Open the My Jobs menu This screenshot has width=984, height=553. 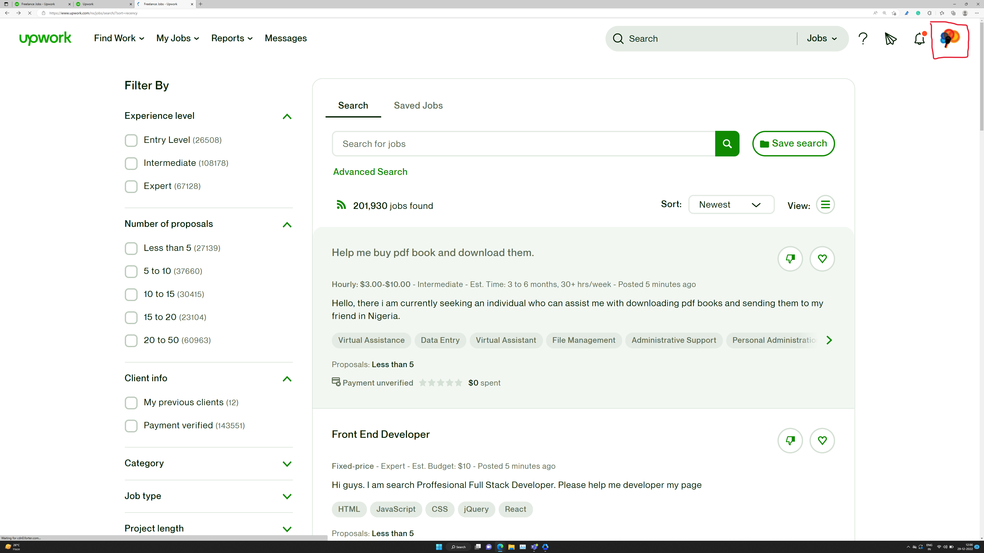tap(178, 38)
